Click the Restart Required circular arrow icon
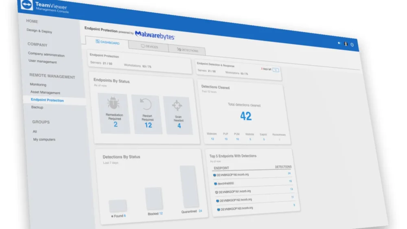Screen dimensions: 407x229 tap(146, 104)
